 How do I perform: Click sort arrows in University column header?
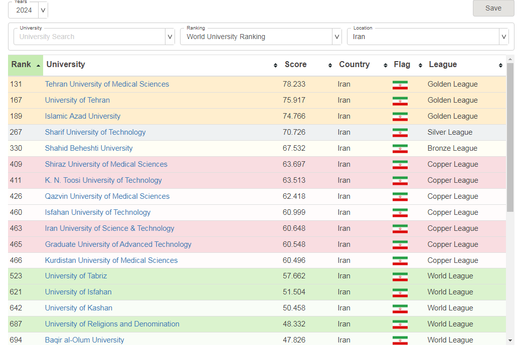click(x=275, y=66)
